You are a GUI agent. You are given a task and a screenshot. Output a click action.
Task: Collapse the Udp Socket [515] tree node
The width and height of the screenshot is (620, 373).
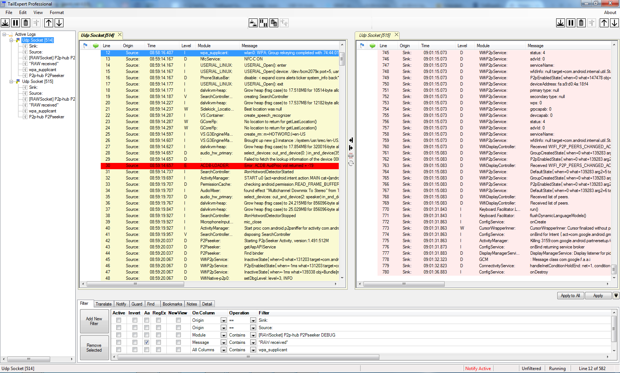(11, 81)
